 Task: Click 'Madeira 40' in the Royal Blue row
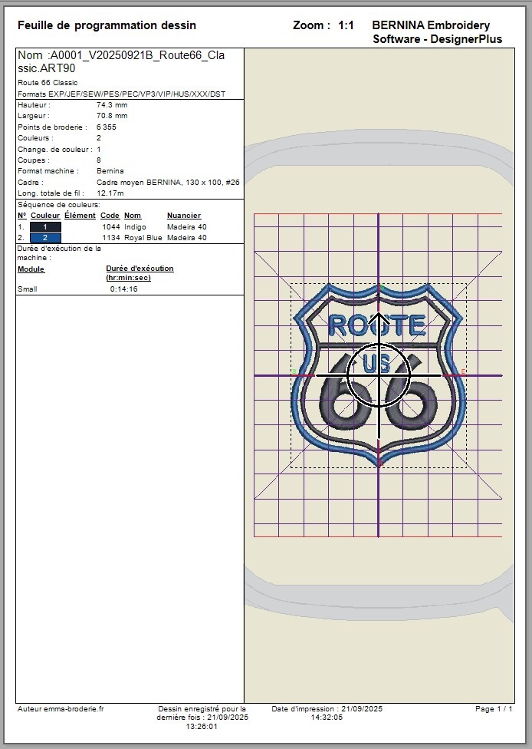coord(187,237)
